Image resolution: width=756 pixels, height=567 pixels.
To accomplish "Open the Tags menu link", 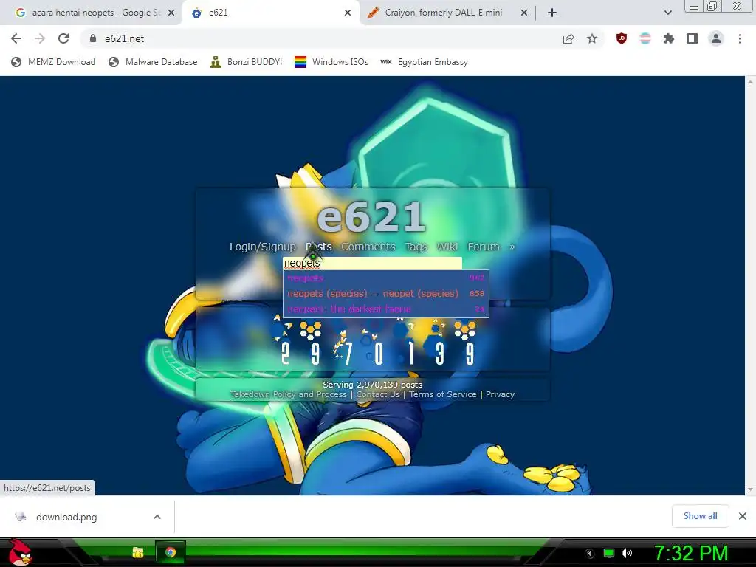I will click(416, 247).
